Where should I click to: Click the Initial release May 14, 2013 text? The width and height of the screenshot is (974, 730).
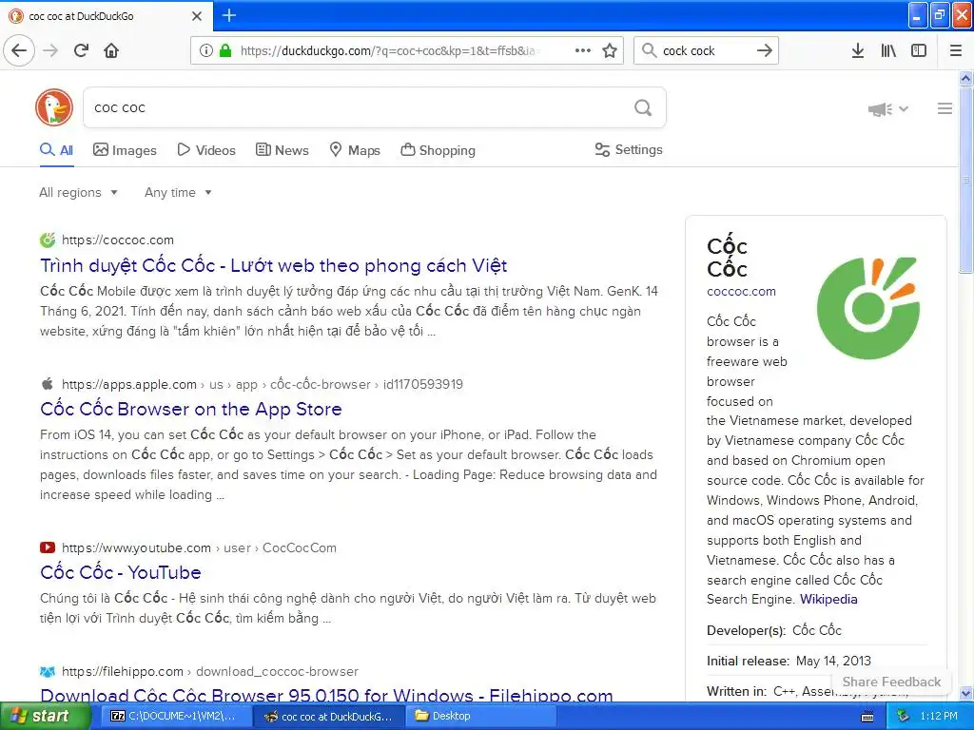(789, 661)
